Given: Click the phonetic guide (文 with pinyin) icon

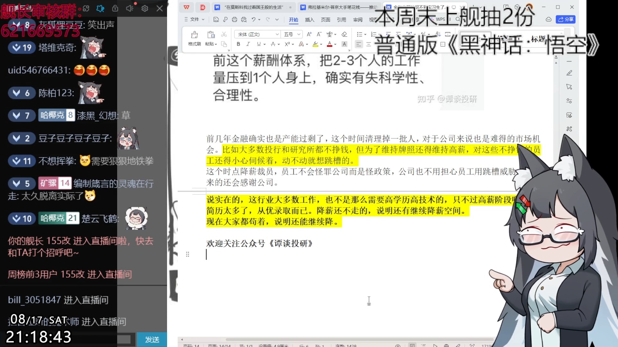Looking at the screenshot, I should point(329,34).
